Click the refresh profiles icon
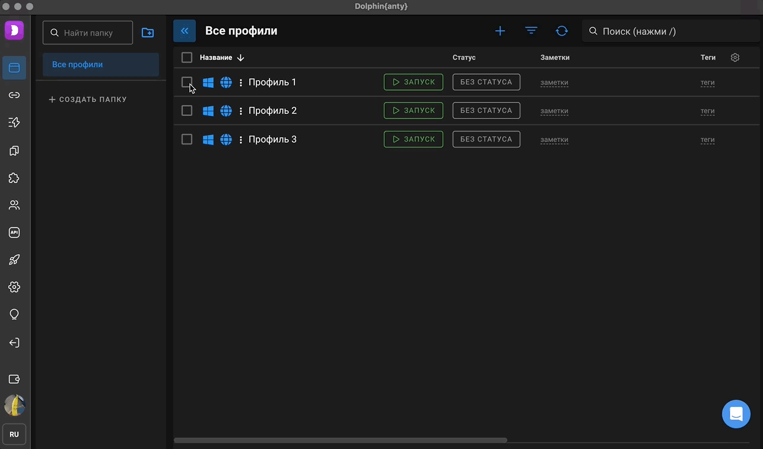The width and height of the screenshot is (763, 449). [562, 31]
